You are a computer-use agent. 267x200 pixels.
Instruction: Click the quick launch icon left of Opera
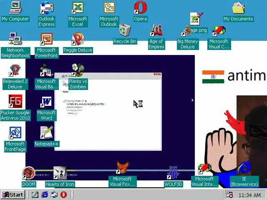click(54, 195)
